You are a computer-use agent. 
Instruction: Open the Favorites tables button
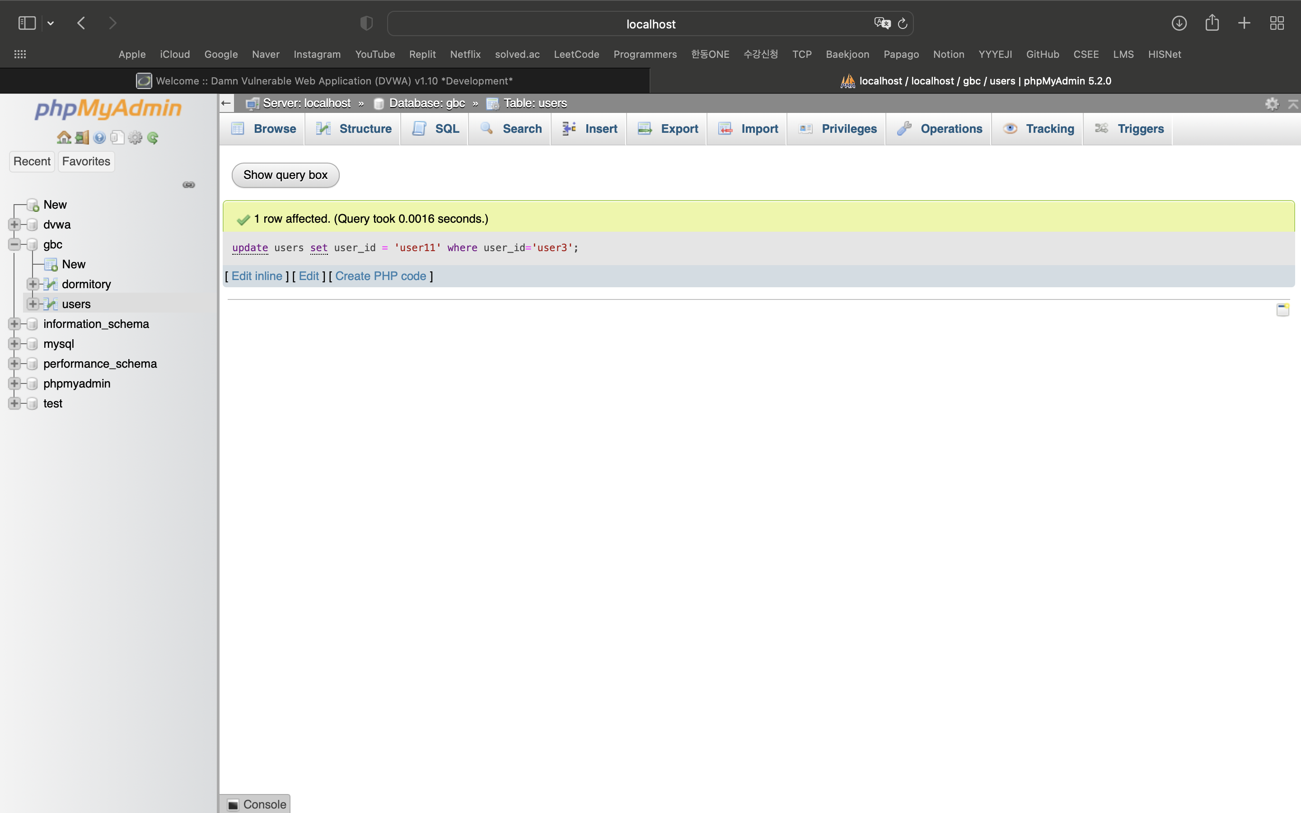[x=86, y=161]
